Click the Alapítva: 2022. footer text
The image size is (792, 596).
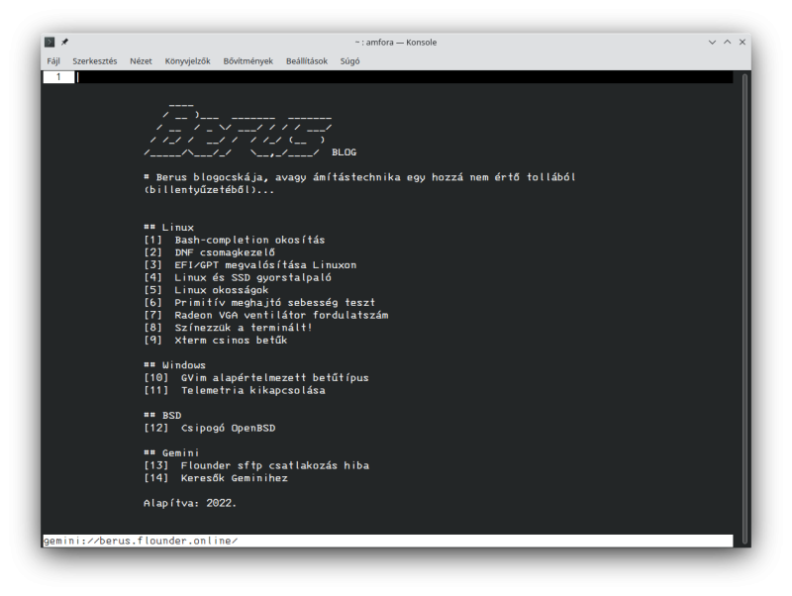pos(190,504)
